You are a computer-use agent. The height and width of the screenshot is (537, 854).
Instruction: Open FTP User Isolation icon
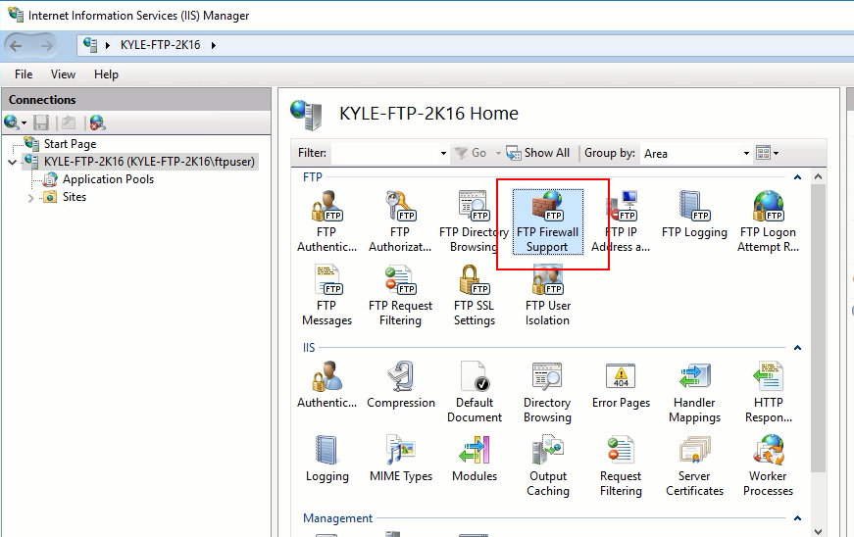547,295
